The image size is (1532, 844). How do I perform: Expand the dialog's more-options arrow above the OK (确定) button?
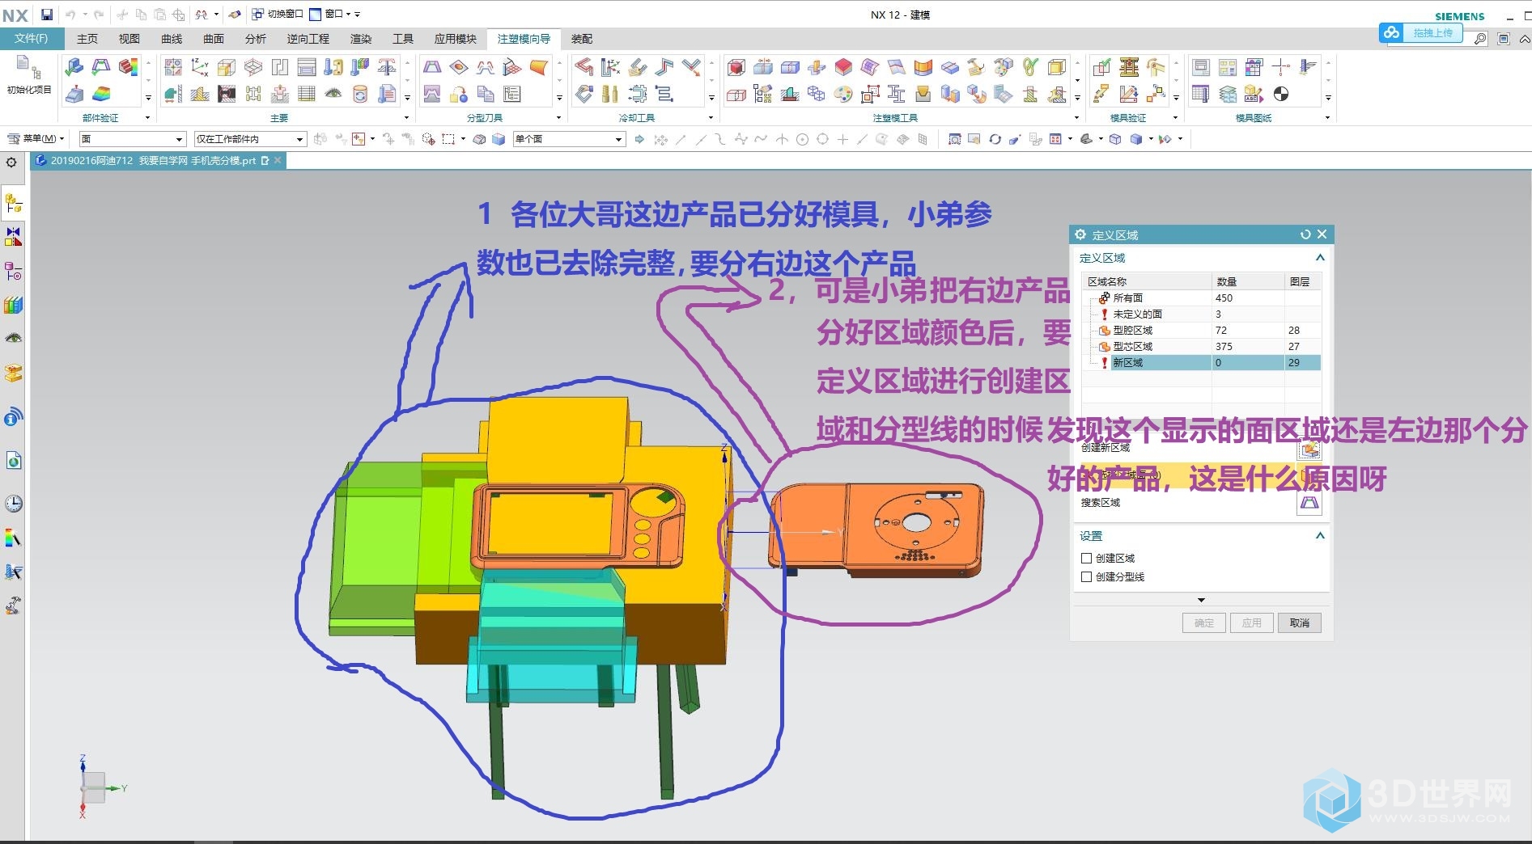(x=1201, y=600)
